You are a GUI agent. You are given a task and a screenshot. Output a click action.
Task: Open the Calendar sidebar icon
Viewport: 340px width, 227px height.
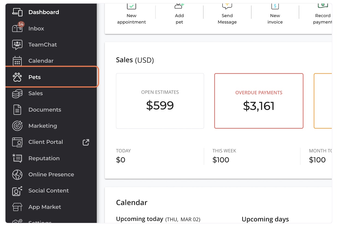tap(17, 61)
